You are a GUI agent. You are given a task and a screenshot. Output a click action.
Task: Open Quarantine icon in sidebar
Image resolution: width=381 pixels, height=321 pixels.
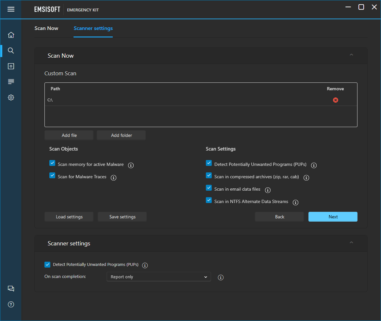[11, 66]
